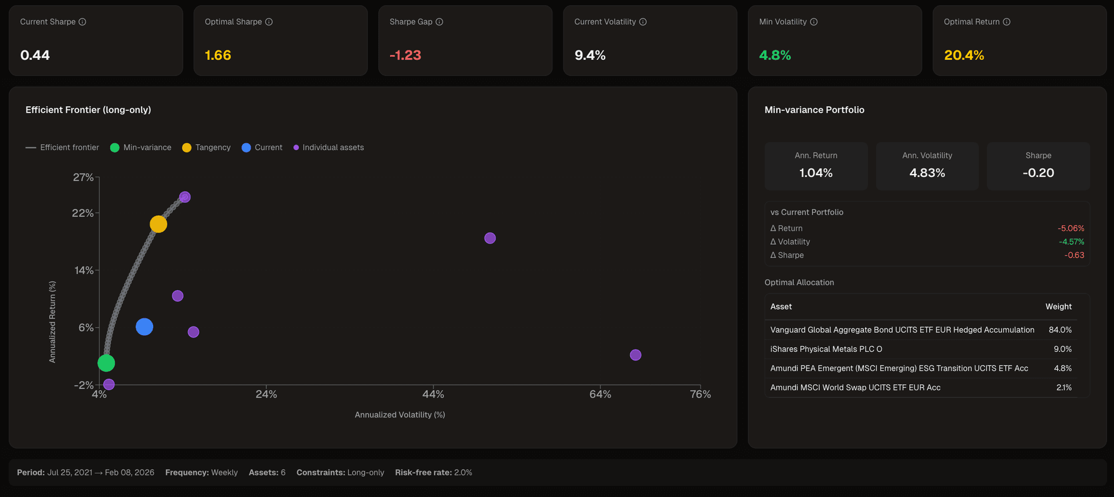Click the purple asset dot near 64% volatility

[x=635, y=355]
